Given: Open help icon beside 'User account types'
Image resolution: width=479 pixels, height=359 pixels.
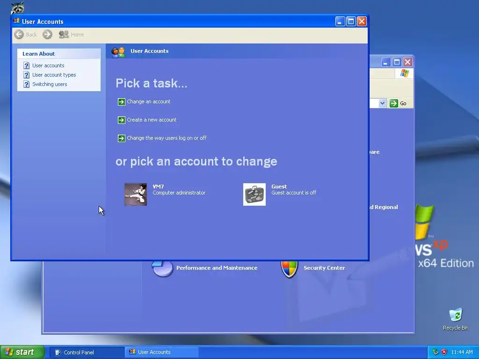Looking at the screenshot, I should coord(27,75).
